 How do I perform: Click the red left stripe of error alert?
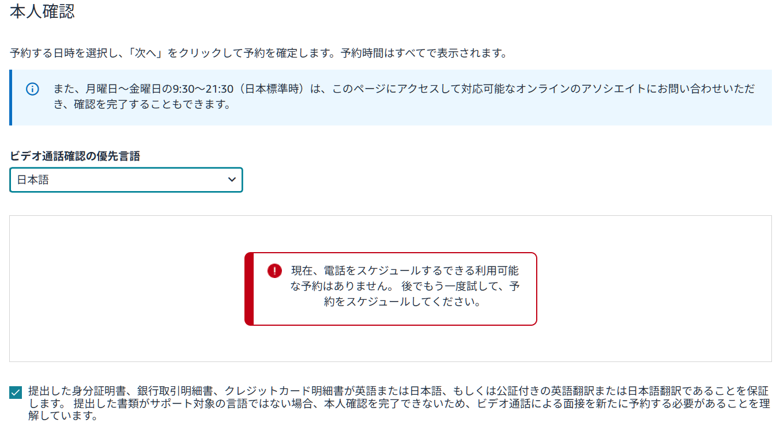[249, 289]
